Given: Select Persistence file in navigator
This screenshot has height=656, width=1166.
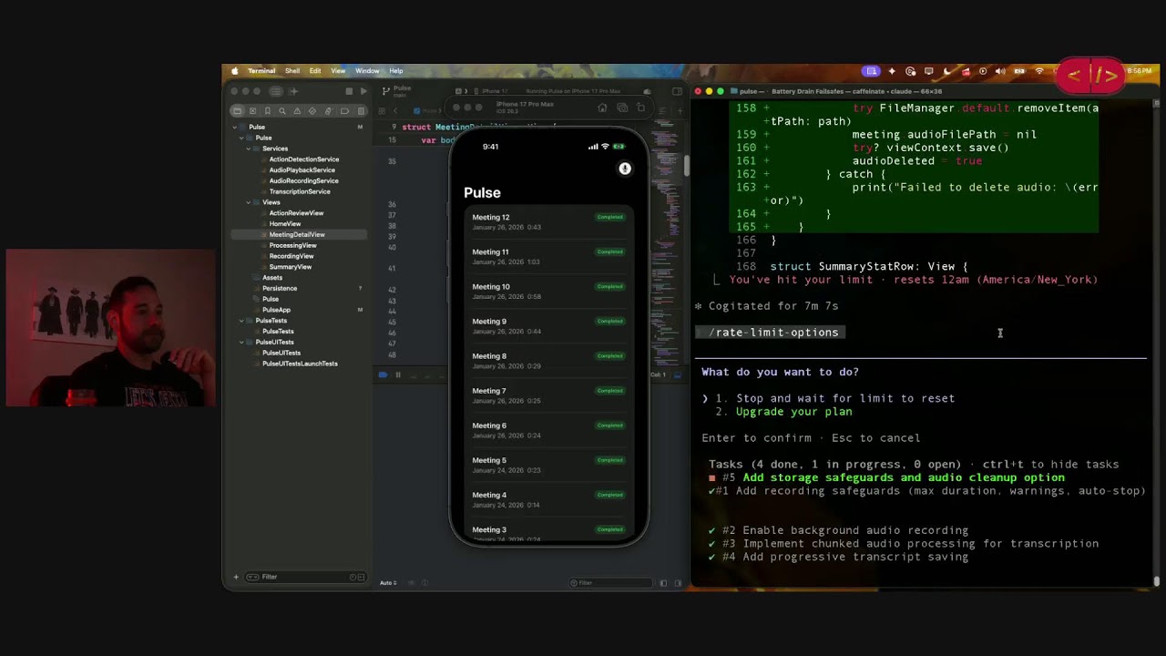Looking at the screenshot, I should (x=280, y=288).
